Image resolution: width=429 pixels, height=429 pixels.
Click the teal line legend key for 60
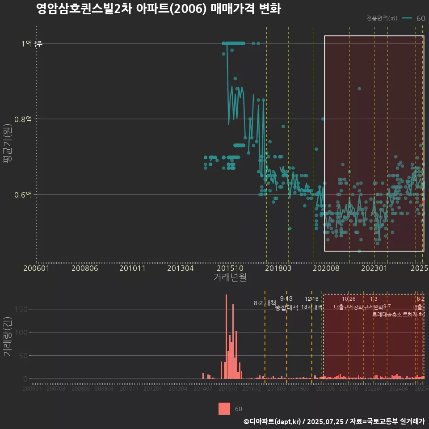tap(407, 18)
